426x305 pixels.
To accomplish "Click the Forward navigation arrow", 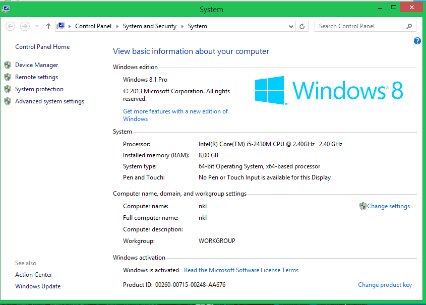I will pyautogui.click(x=25, y=26).
